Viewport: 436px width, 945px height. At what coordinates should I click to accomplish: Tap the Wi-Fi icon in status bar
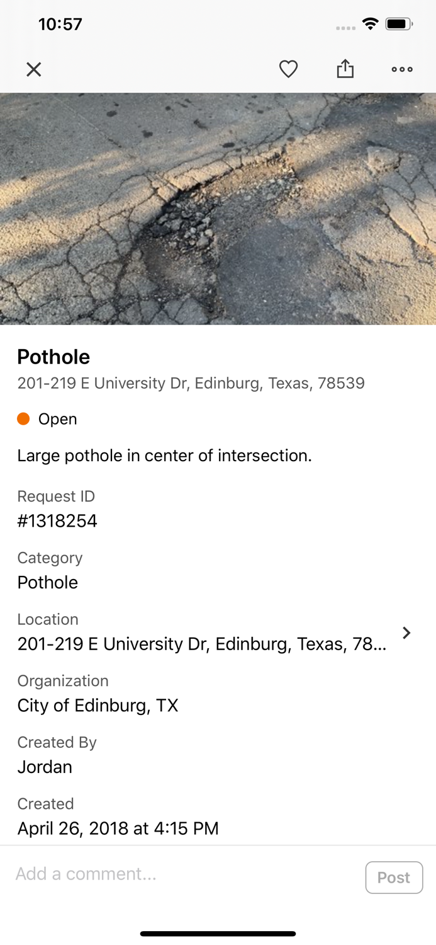370,23
